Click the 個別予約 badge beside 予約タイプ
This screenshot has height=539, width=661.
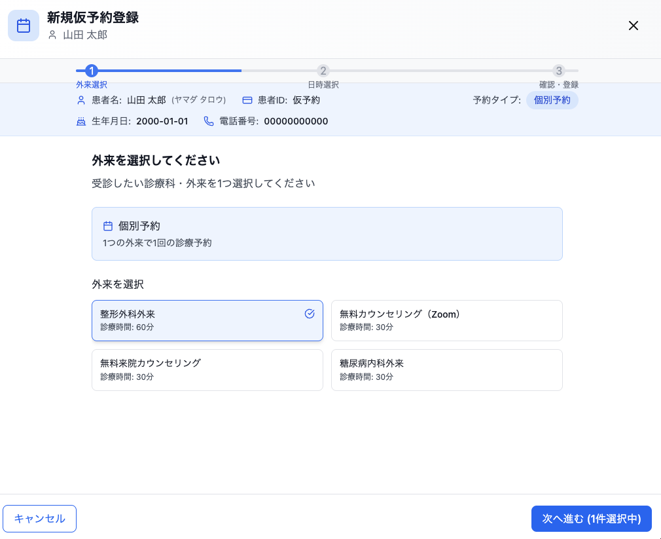coord(552,100)
